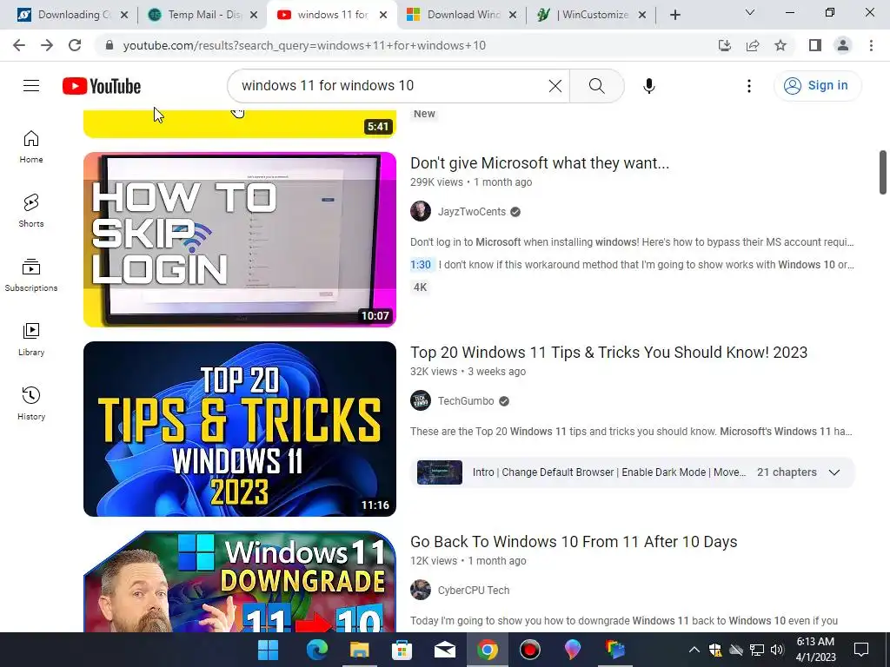Open Chrome profile avatar
This screenshot has width=890, height=667.
point(843,45)
